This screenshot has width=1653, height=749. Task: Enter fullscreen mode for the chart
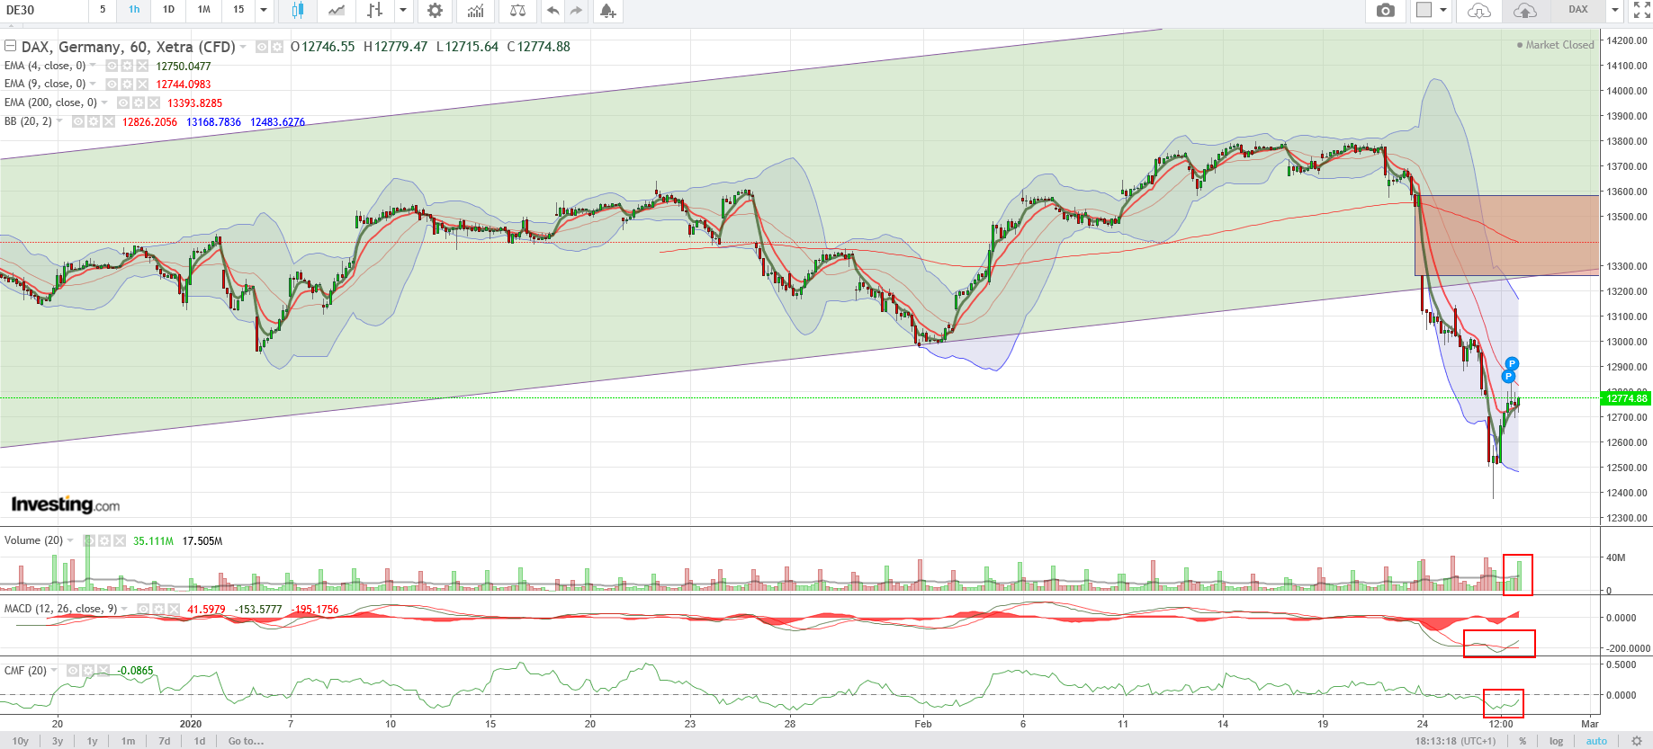tap(1641, 11)
